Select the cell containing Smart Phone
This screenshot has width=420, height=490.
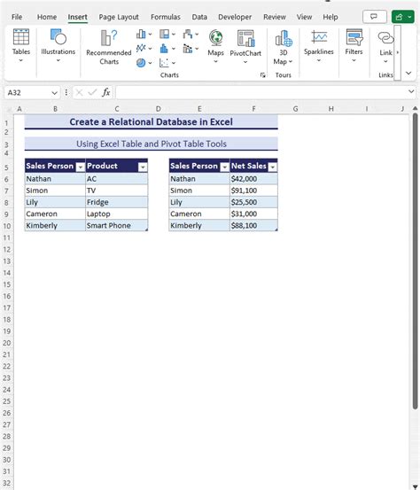pyautogui.click(x=117, y=225)
